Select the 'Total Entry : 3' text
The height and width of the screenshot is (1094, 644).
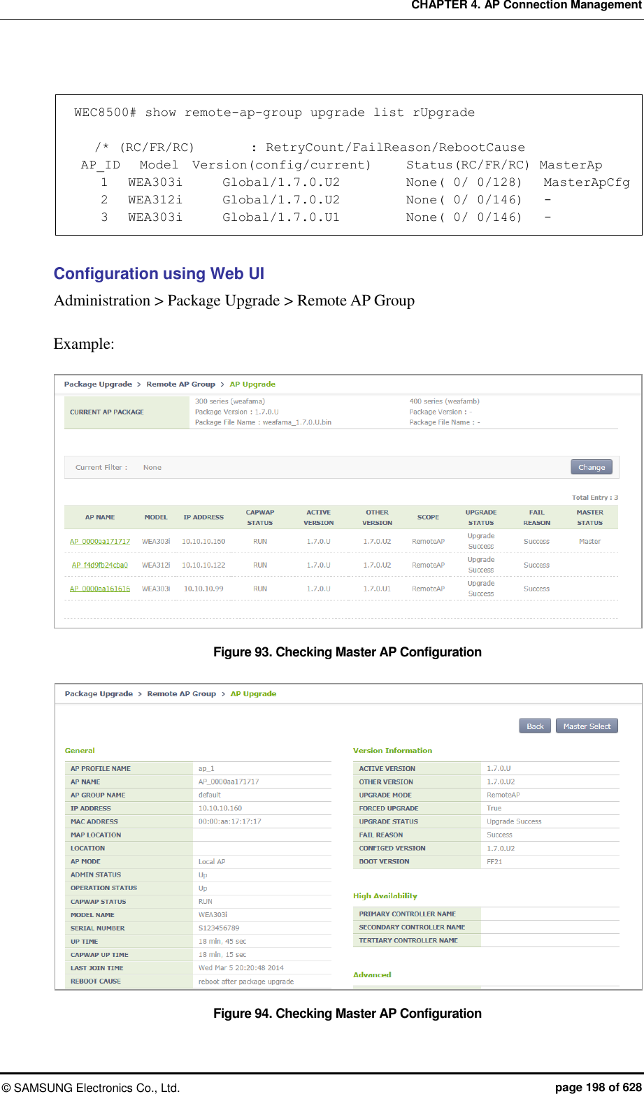595,497
